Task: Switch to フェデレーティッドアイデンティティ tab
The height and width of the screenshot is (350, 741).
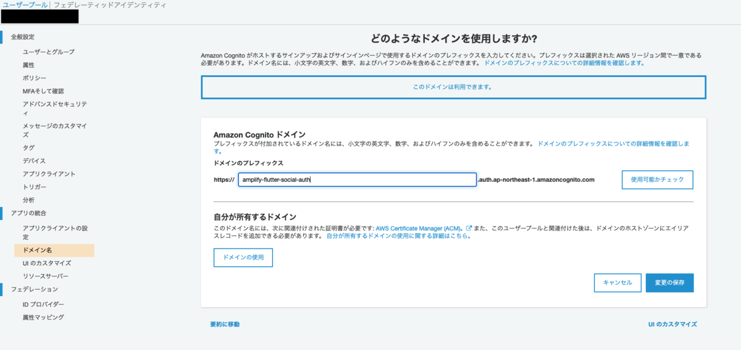Action: [x=110, y=4]
